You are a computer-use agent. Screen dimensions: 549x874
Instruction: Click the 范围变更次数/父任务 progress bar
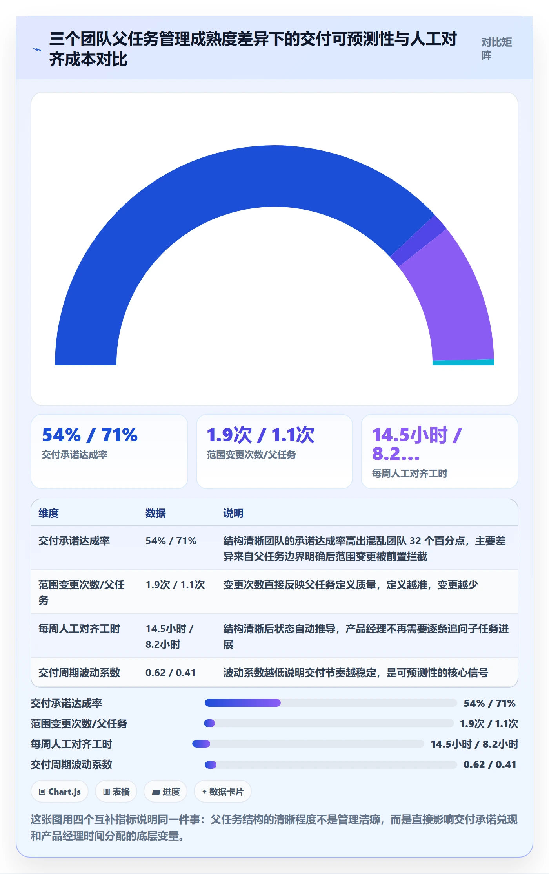[329, 723]
